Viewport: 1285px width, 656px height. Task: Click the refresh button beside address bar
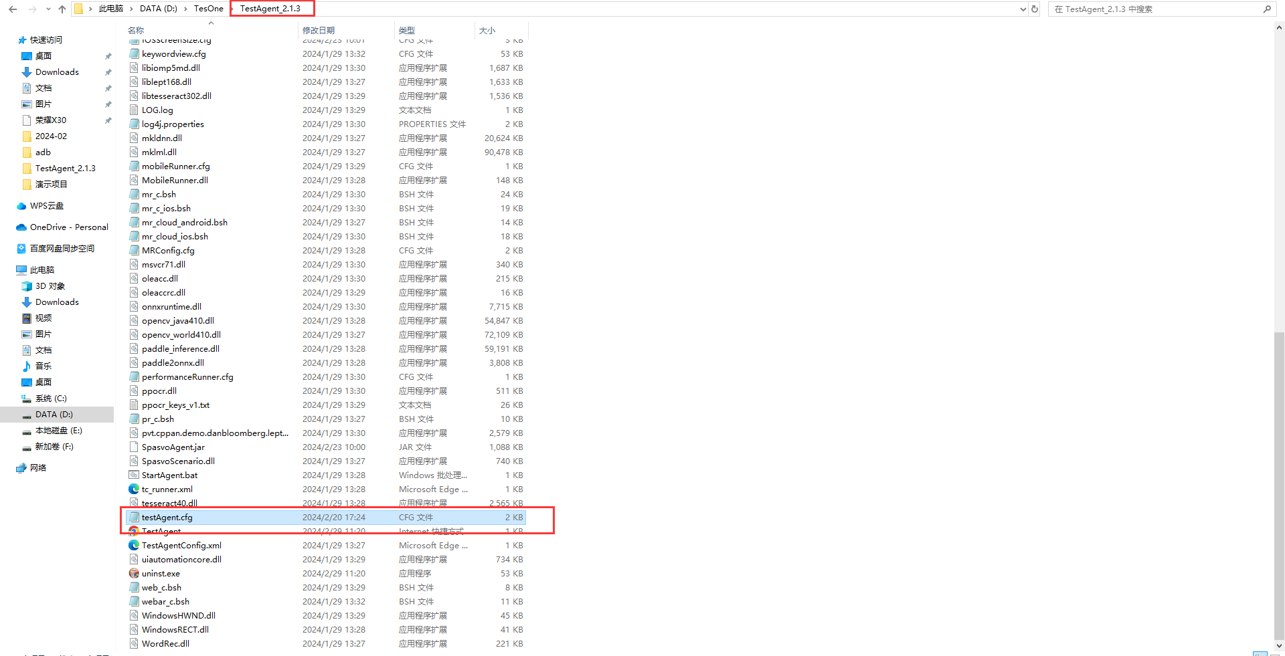coord(1035,9)
